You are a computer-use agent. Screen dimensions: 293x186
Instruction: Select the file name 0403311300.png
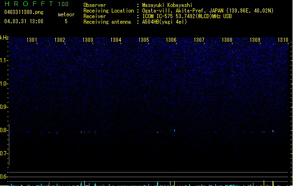pos(24,12)
